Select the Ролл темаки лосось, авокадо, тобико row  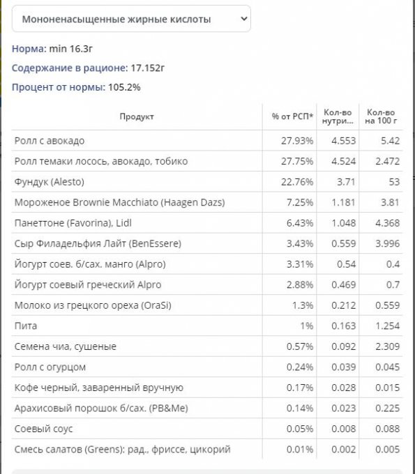coord(207,161)
